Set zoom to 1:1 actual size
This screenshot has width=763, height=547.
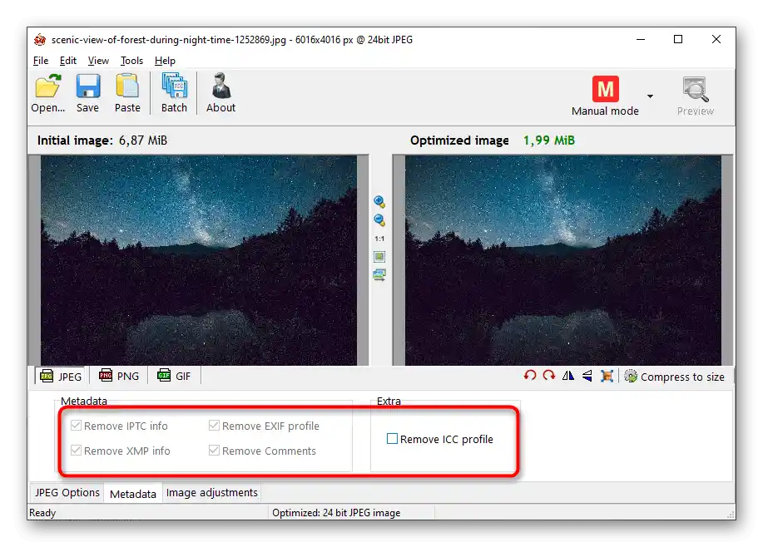(379, 239)
